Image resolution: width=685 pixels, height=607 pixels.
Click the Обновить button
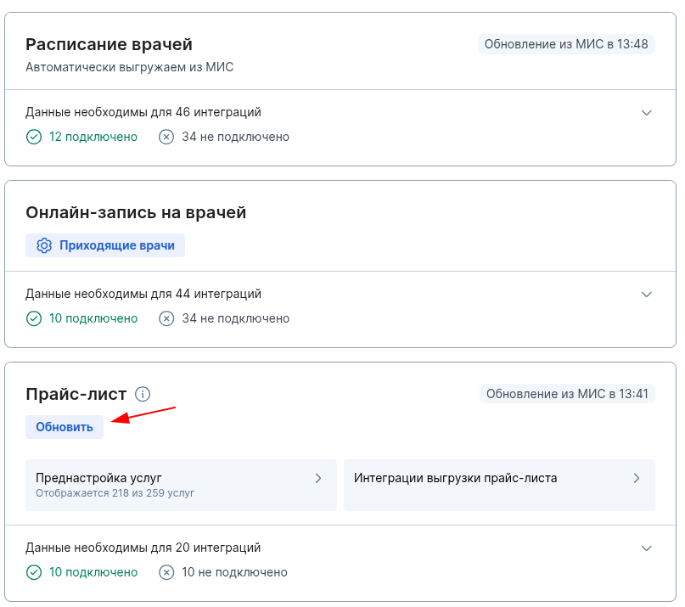pos(65,427)
